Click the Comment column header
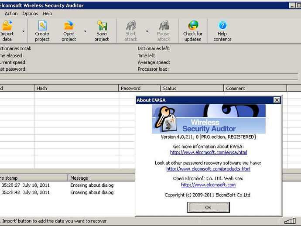This screenshot has width=301, height=226. 255,88
